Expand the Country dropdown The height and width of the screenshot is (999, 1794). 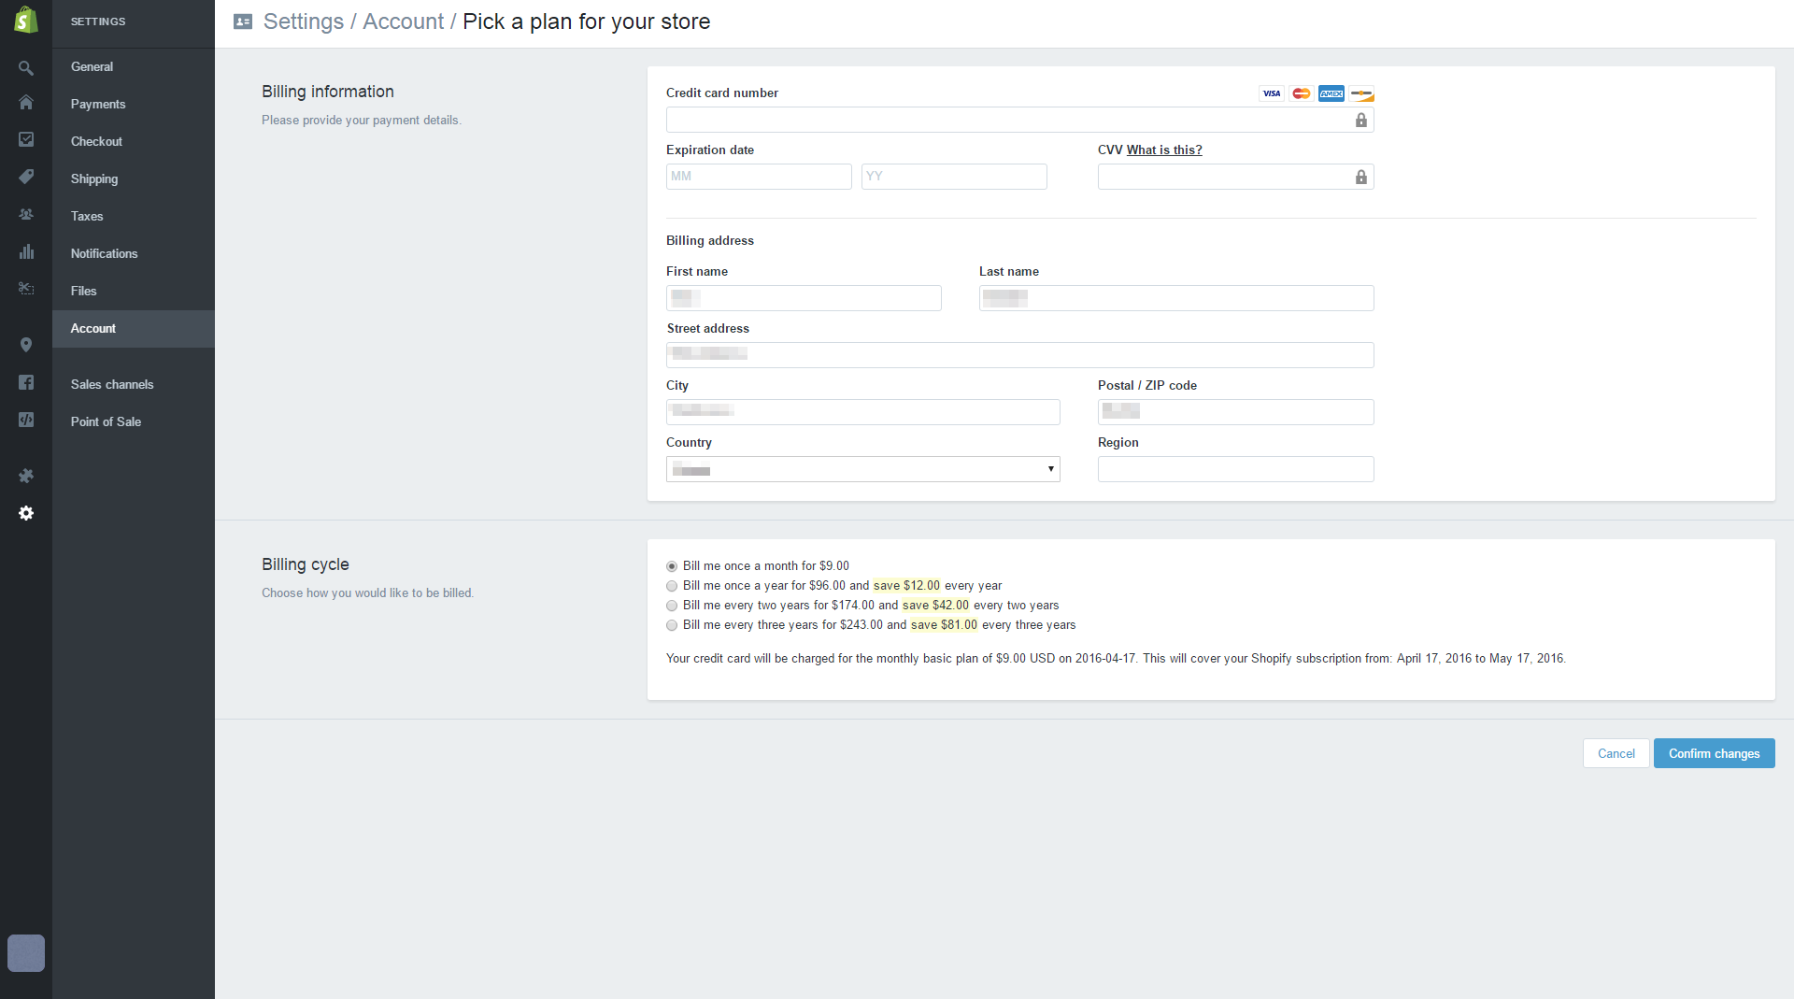(x=863, y=469)
